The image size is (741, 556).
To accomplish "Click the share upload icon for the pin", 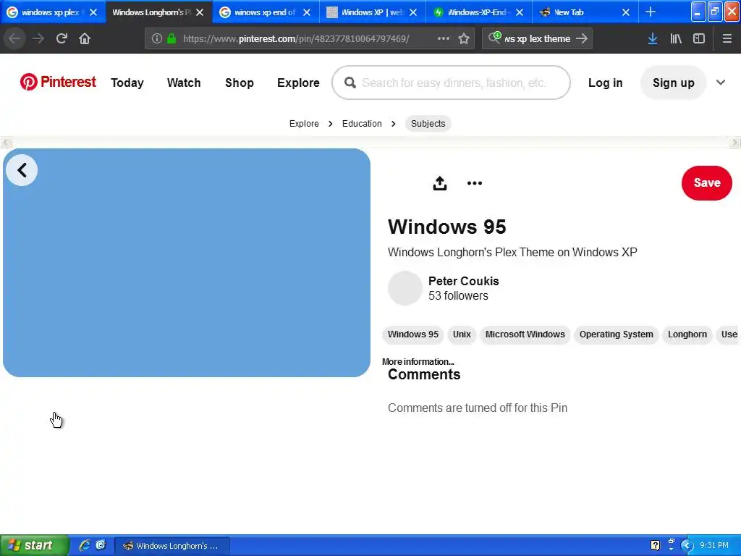I will [x=440, y=183].
